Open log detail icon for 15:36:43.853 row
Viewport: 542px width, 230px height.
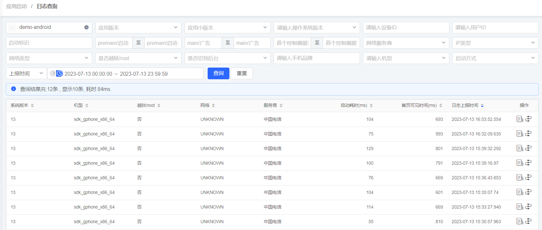pos(520,177)
